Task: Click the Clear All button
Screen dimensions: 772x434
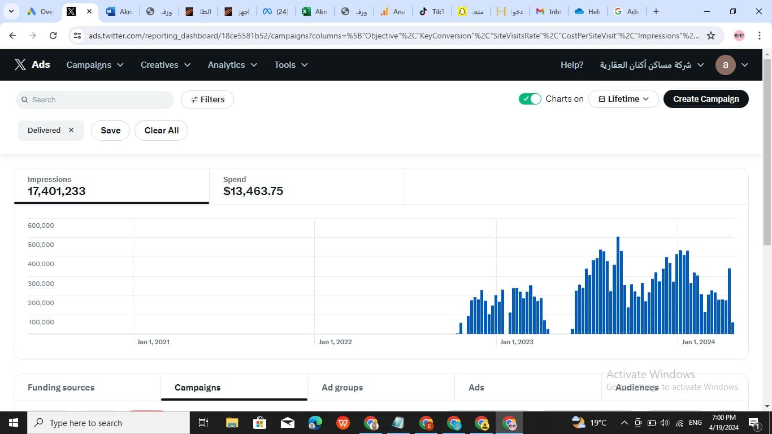Action: coord(161,131)
